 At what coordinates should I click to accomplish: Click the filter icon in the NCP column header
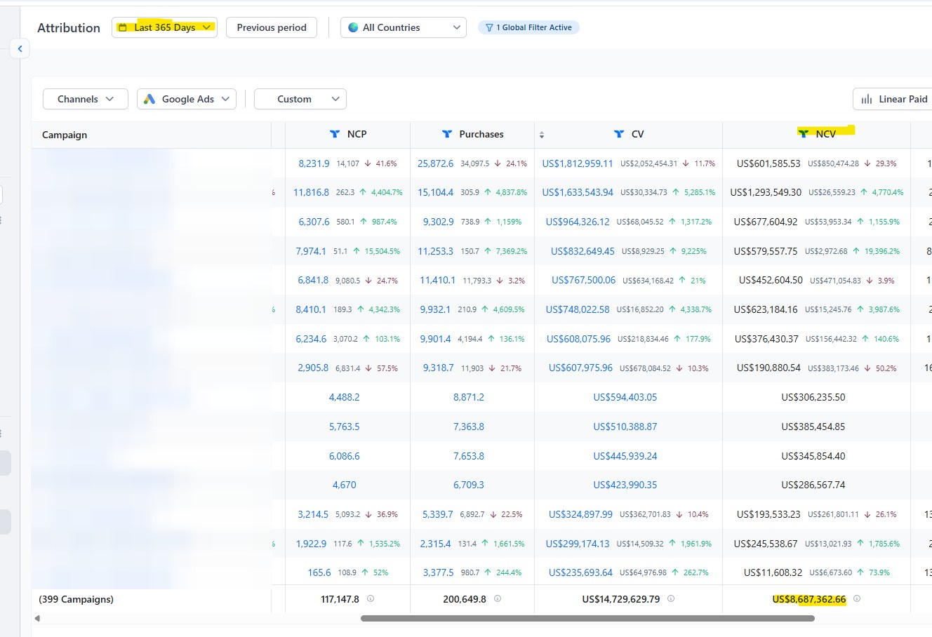(335, 134)
